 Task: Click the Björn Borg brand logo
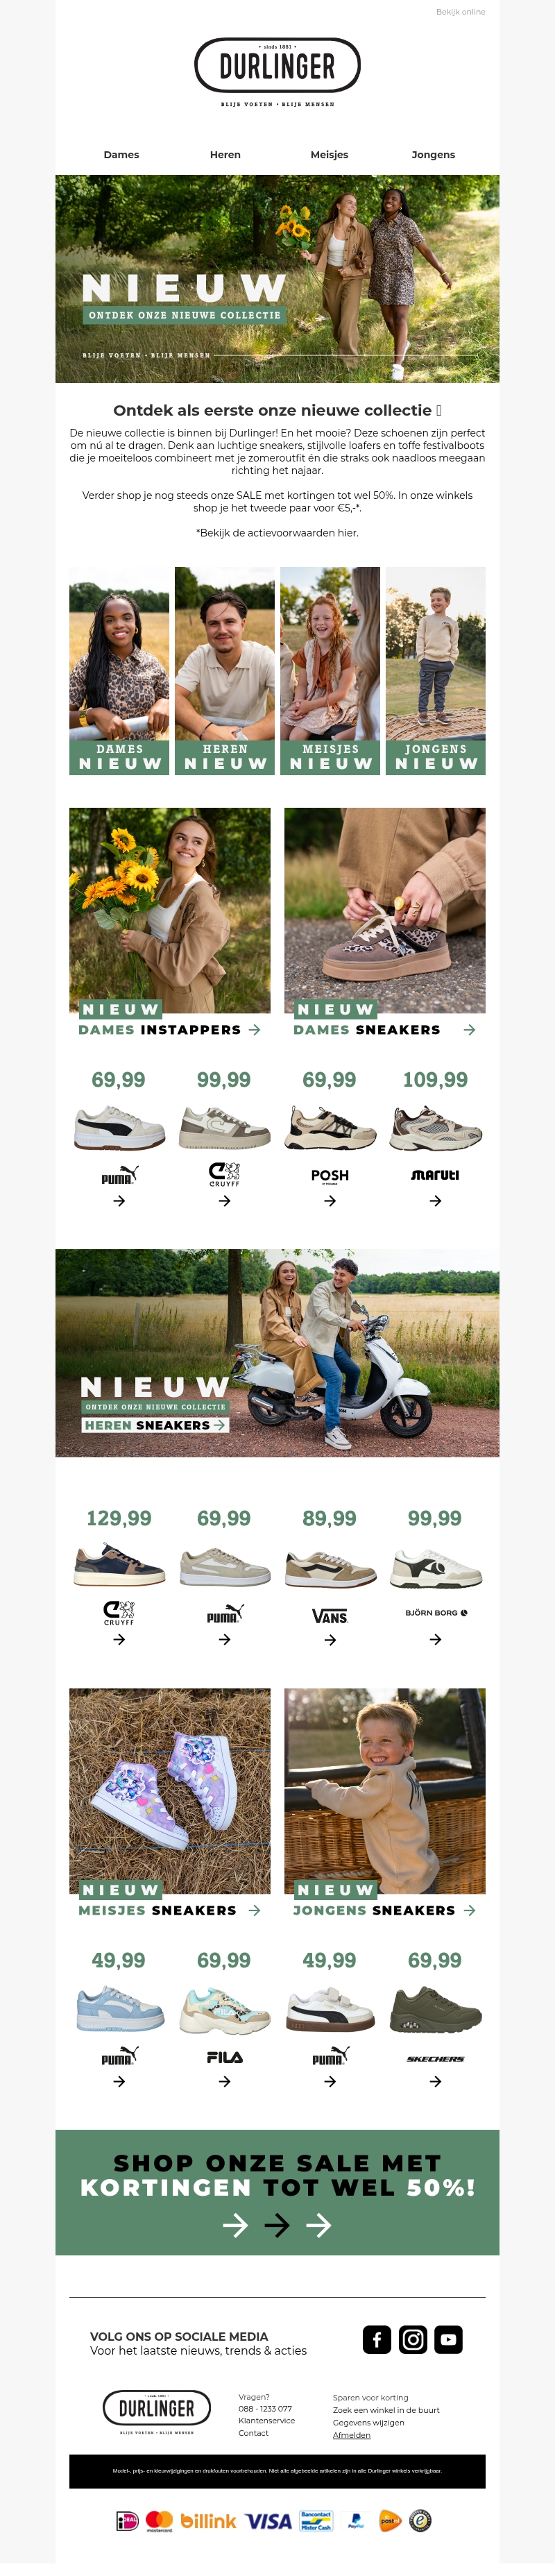pos(436,1613)
